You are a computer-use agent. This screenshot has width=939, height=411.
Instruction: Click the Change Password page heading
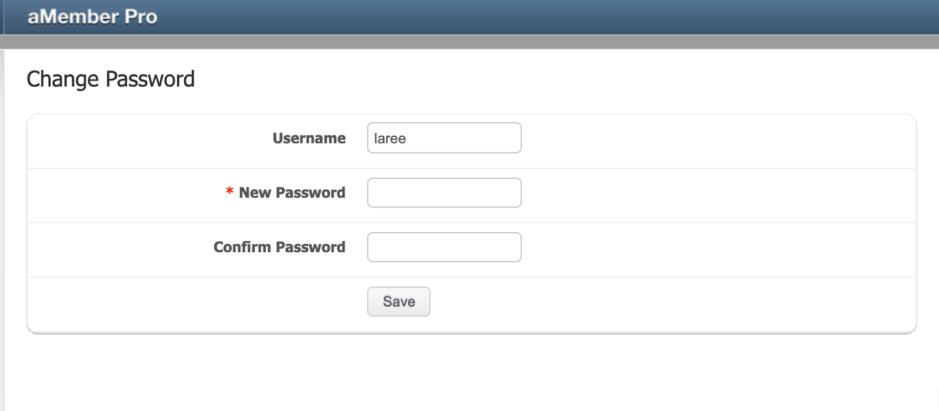[x=110, y=79]
